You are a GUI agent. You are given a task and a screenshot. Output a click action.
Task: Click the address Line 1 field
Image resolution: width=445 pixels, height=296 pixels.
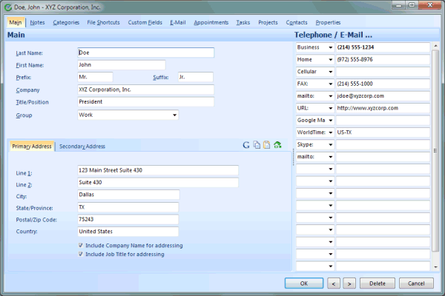[x=158, y=170]
